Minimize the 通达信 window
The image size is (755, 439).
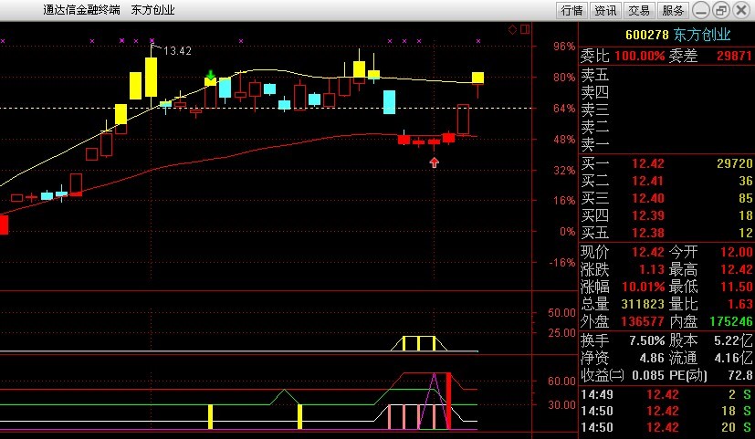pyautogui.click(x=701, y=10)
